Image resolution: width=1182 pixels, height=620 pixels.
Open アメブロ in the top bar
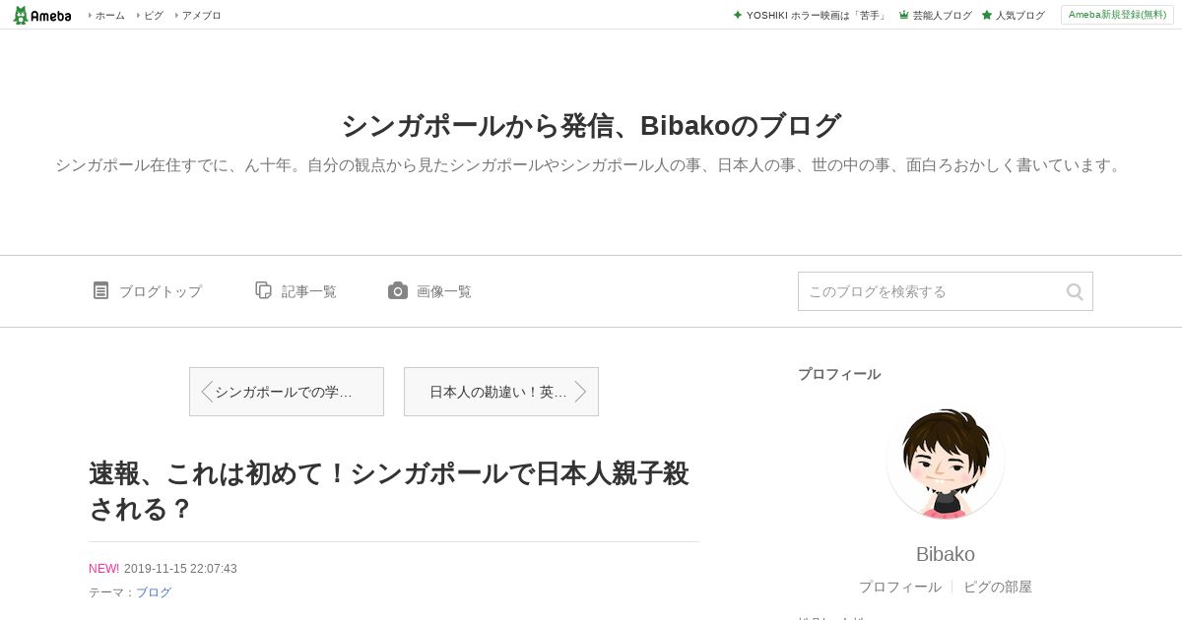198,15
